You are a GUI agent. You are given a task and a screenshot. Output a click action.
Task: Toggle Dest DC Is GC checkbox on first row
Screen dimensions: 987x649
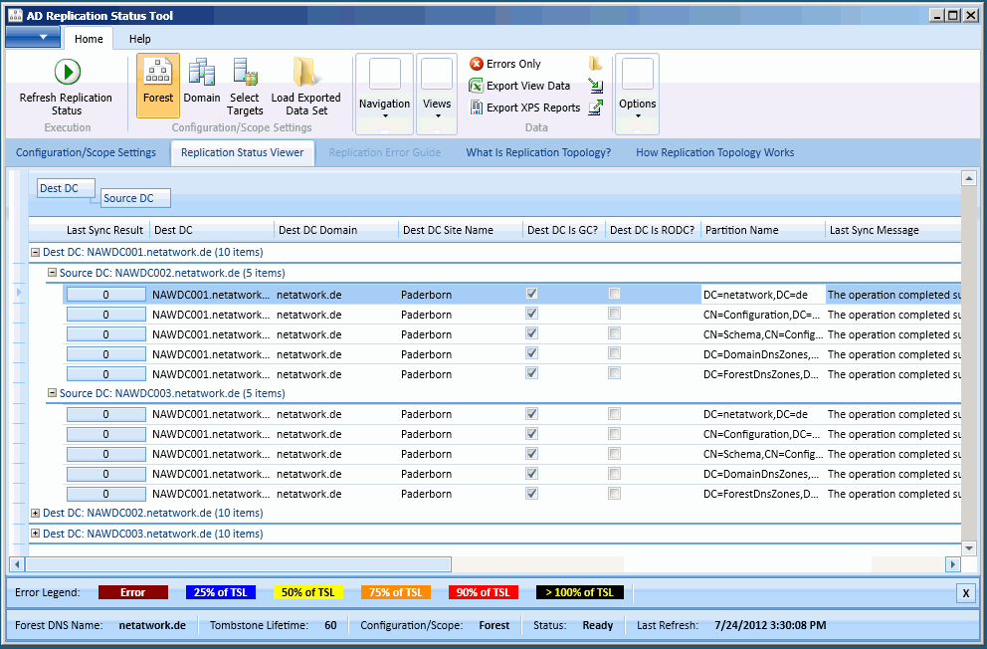tap(531, 293)
